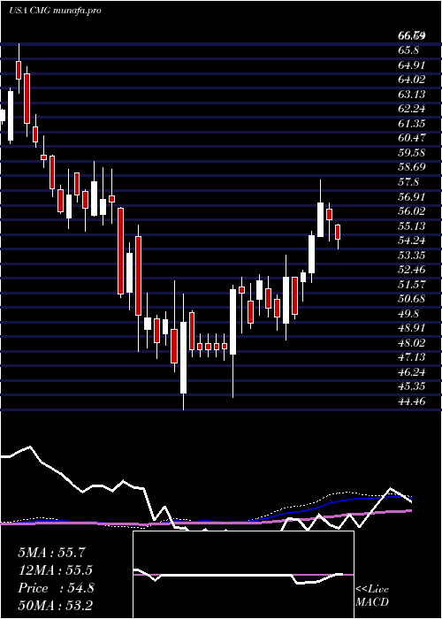
Task: Select the 60.47 price axis label
Action: 412,138
